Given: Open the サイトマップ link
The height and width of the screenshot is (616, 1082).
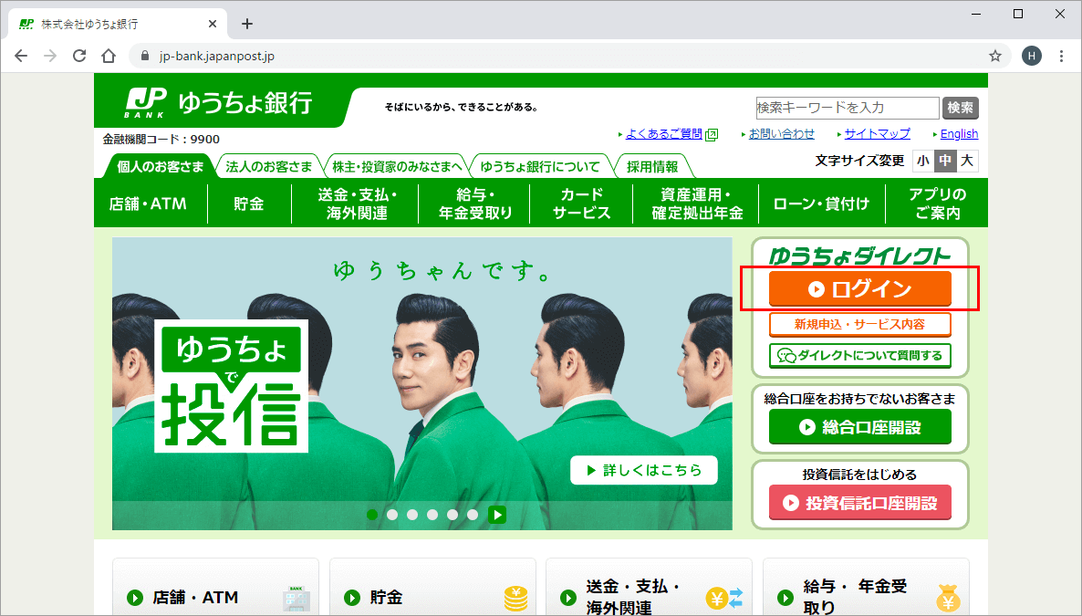Looking at the screenshot, I should (877, 134).
